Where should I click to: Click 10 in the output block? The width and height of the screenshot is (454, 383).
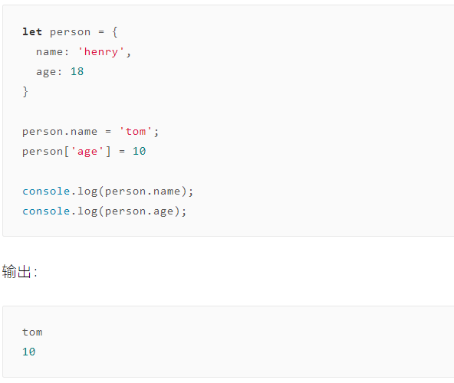click(29, 352)
